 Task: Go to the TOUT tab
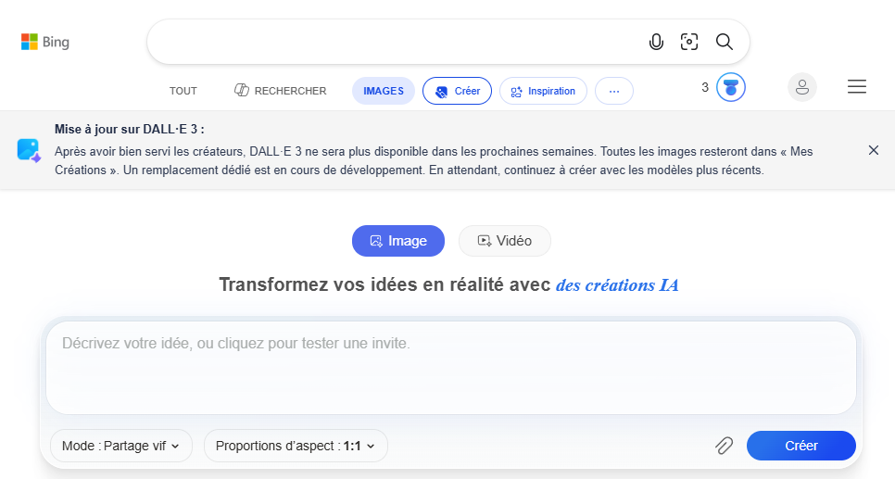pyautogui.click(x=183, y=91)
